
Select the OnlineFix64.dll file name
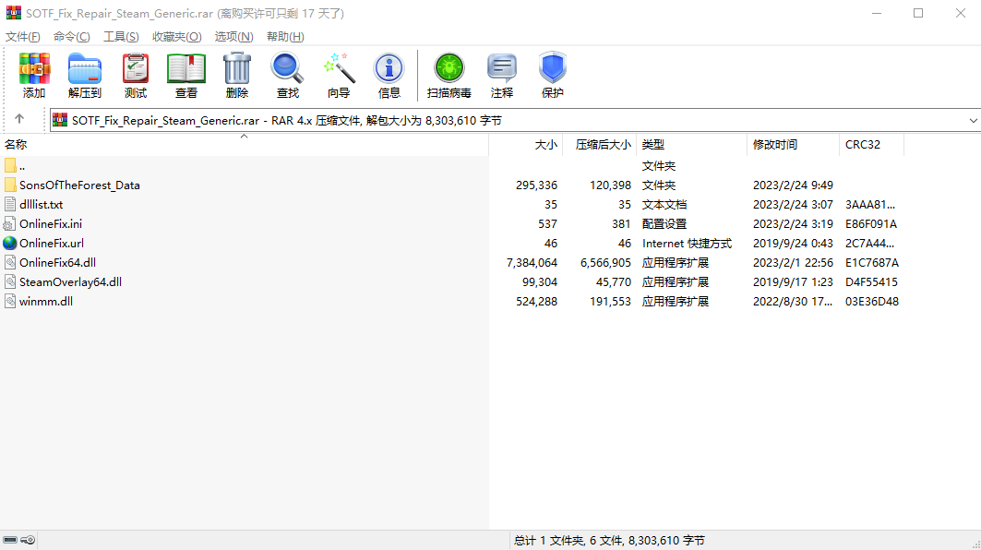pyautogui.click(x=57, y=263)
